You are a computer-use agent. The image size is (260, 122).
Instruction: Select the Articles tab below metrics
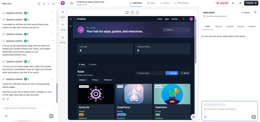(92, 64)
